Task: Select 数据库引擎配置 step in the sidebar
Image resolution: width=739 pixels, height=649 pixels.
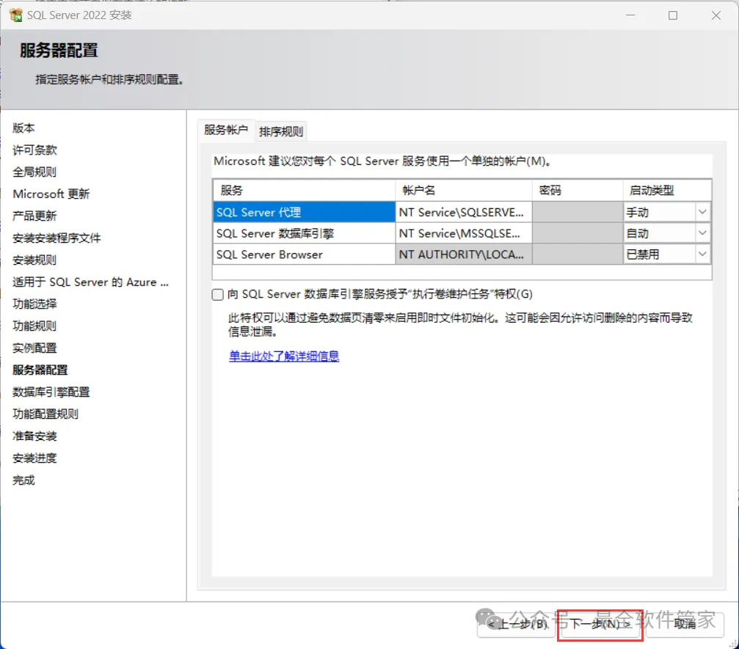Action: point(51,392)
